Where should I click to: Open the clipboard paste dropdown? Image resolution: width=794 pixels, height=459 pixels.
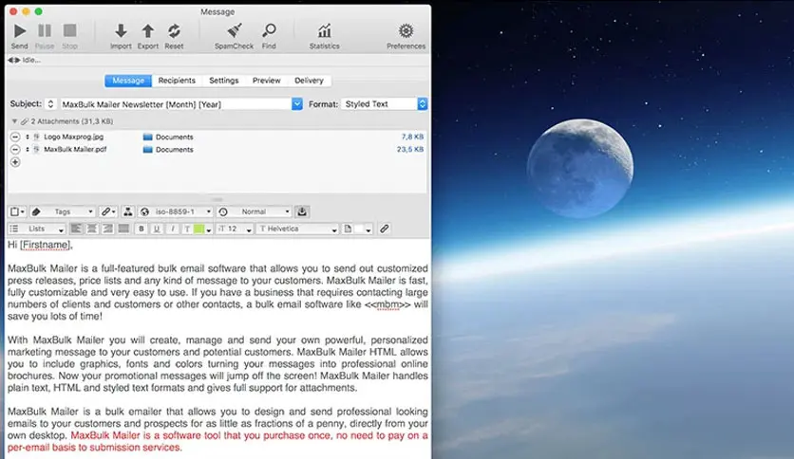pyautogui.click(x=18, y=211)
